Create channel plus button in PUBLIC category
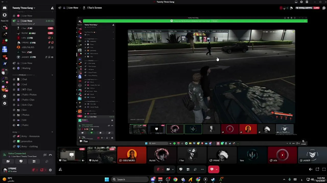 click(x=52, y=75)
